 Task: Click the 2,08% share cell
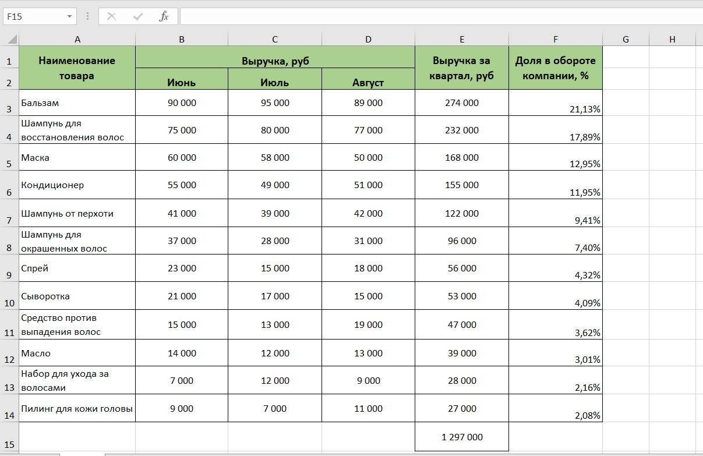pyautogui.click(x=556, y=408)
